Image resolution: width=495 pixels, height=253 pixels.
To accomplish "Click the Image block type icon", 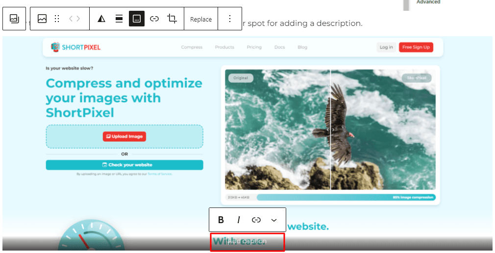I will tap(42, 19).
